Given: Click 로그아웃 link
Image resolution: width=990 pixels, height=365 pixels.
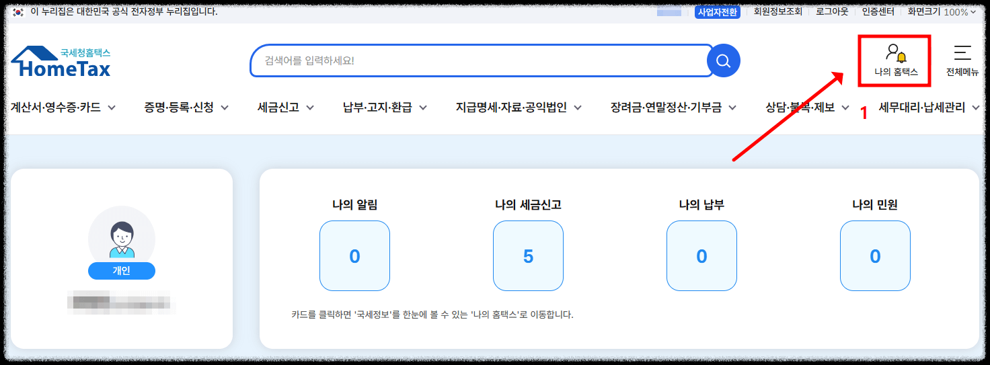Looking at the screenshot, I should [832, 12].
